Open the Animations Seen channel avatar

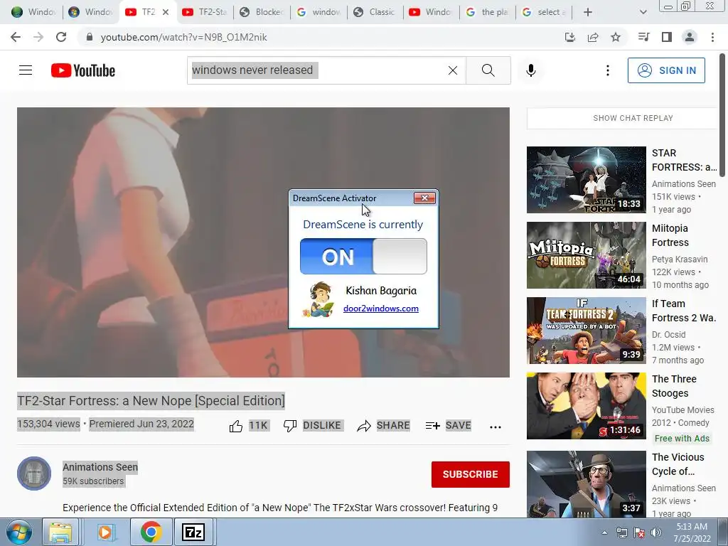tap(34, 473)
